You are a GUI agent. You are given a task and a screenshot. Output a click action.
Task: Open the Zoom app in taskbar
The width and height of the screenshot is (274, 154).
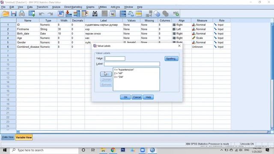(143, 150)
